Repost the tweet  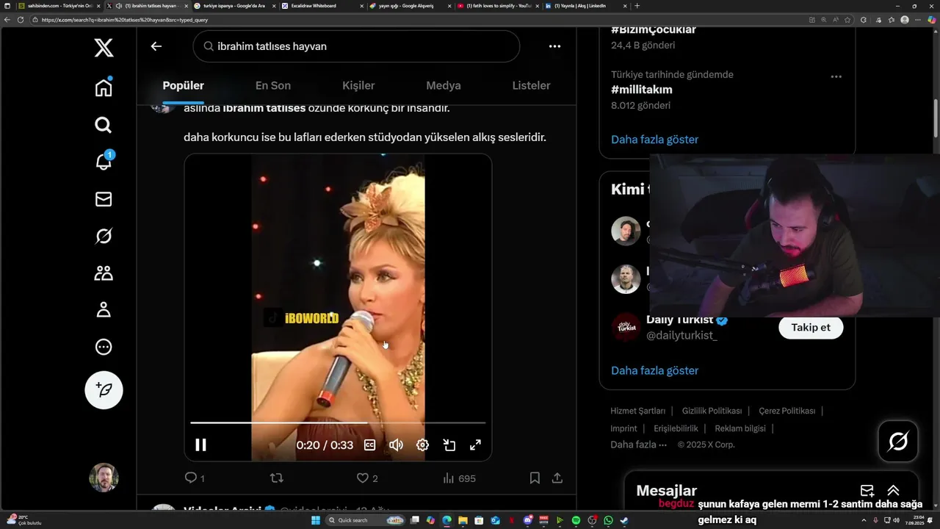(x=277, y=478)
